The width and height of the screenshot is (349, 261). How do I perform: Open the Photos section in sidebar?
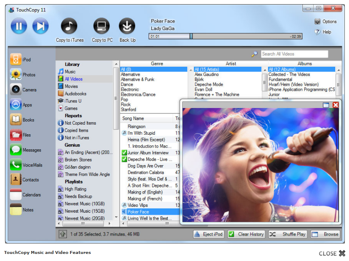pos(16,75)
